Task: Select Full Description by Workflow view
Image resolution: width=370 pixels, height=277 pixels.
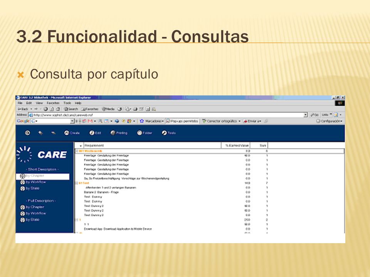Action: (x=33, y=214)
